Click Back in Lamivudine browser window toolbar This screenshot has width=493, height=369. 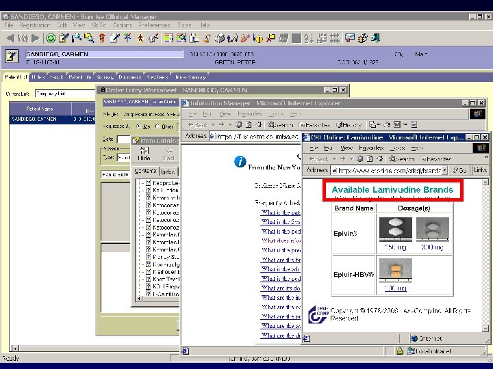[x=319, y=159]
